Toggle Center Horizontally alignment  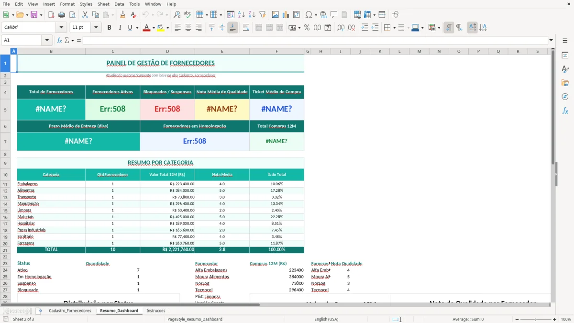(188, 28)
